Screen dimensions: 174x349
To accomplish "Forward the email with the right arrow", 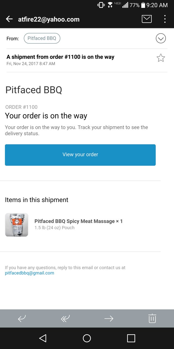I will [x=109, y=318].
